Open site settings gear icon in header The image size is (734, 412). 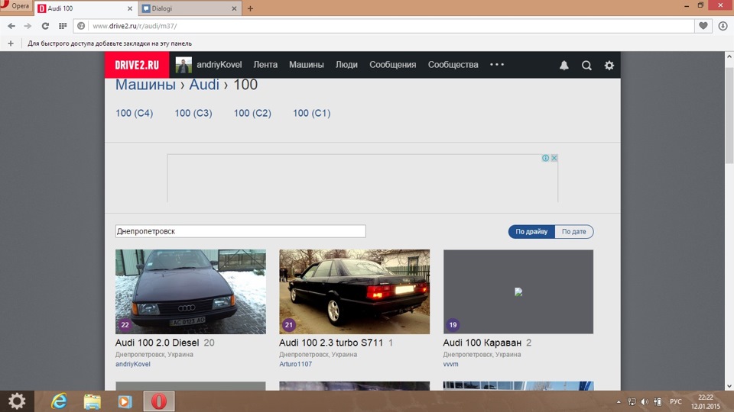point(609,66)
